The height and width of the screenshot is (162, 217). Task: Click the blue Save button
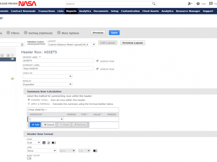[114, 33]
